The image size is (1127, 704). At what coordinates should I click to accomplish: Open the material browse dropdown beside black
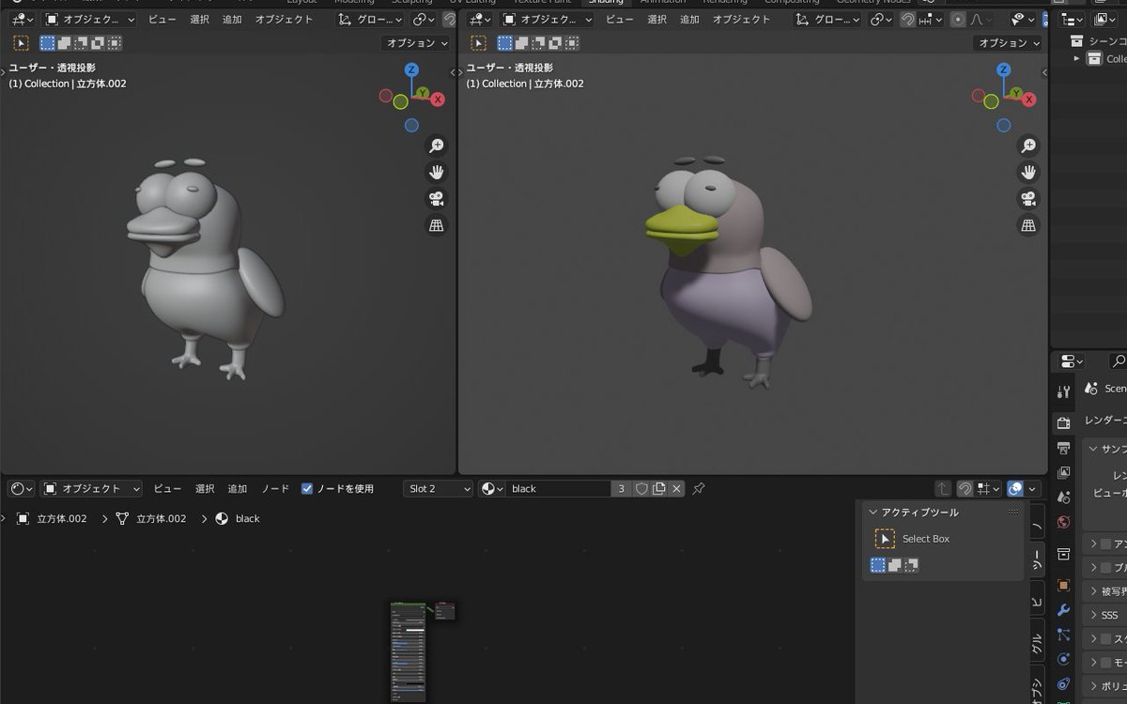pos(492,489)
